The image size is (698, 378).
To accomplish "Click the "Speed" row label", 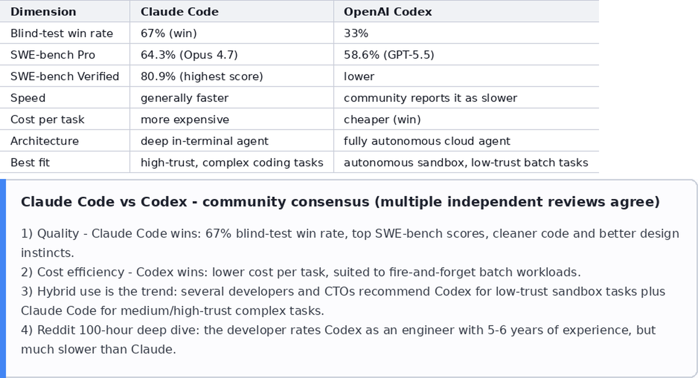I will 65,98.
